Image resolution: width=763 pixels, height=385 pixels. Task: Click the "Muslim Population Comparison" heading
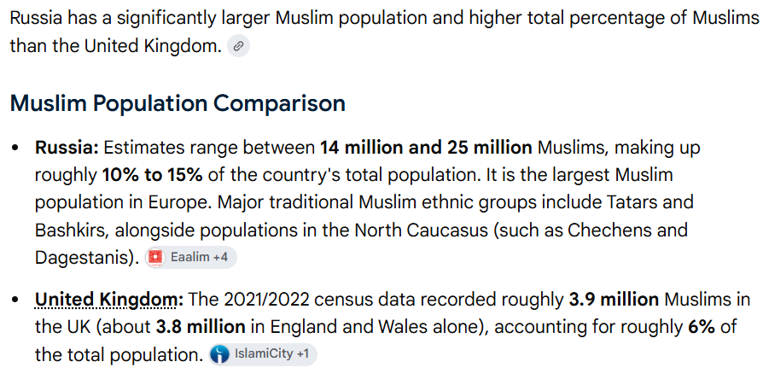click(178, 103)
